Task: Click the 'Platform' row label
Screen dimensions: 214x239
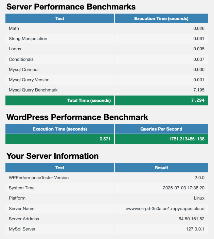Action: [17, 198]
